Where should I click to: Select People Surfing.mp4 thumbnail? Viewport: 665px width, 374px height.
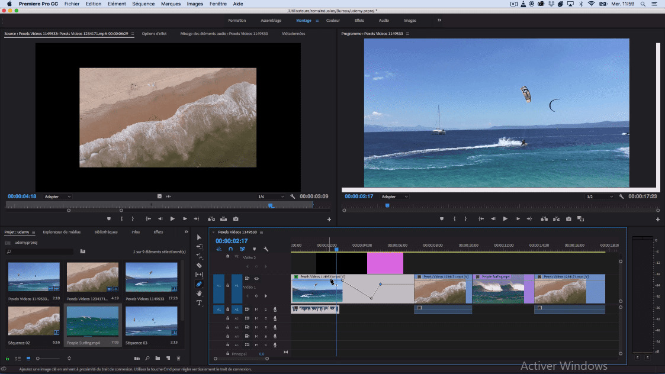(x=92, y=321)
